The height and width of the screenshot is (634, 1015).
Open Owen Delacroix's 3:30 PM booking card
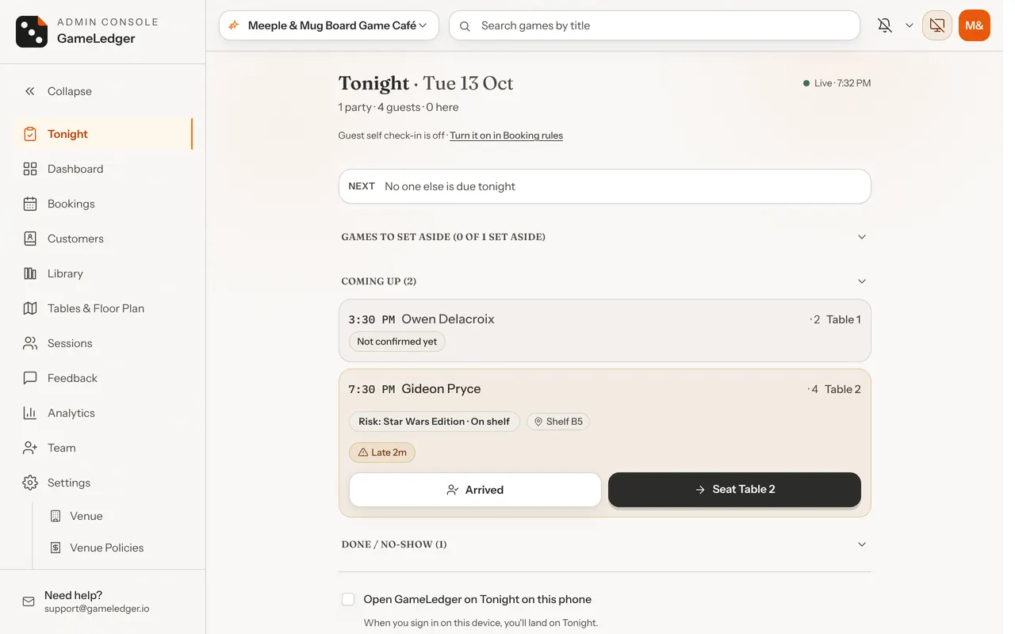[x=605, y=330]
